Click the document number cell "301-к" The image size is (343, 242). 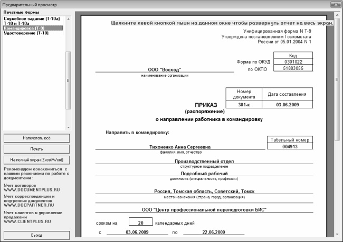(243, 105)
